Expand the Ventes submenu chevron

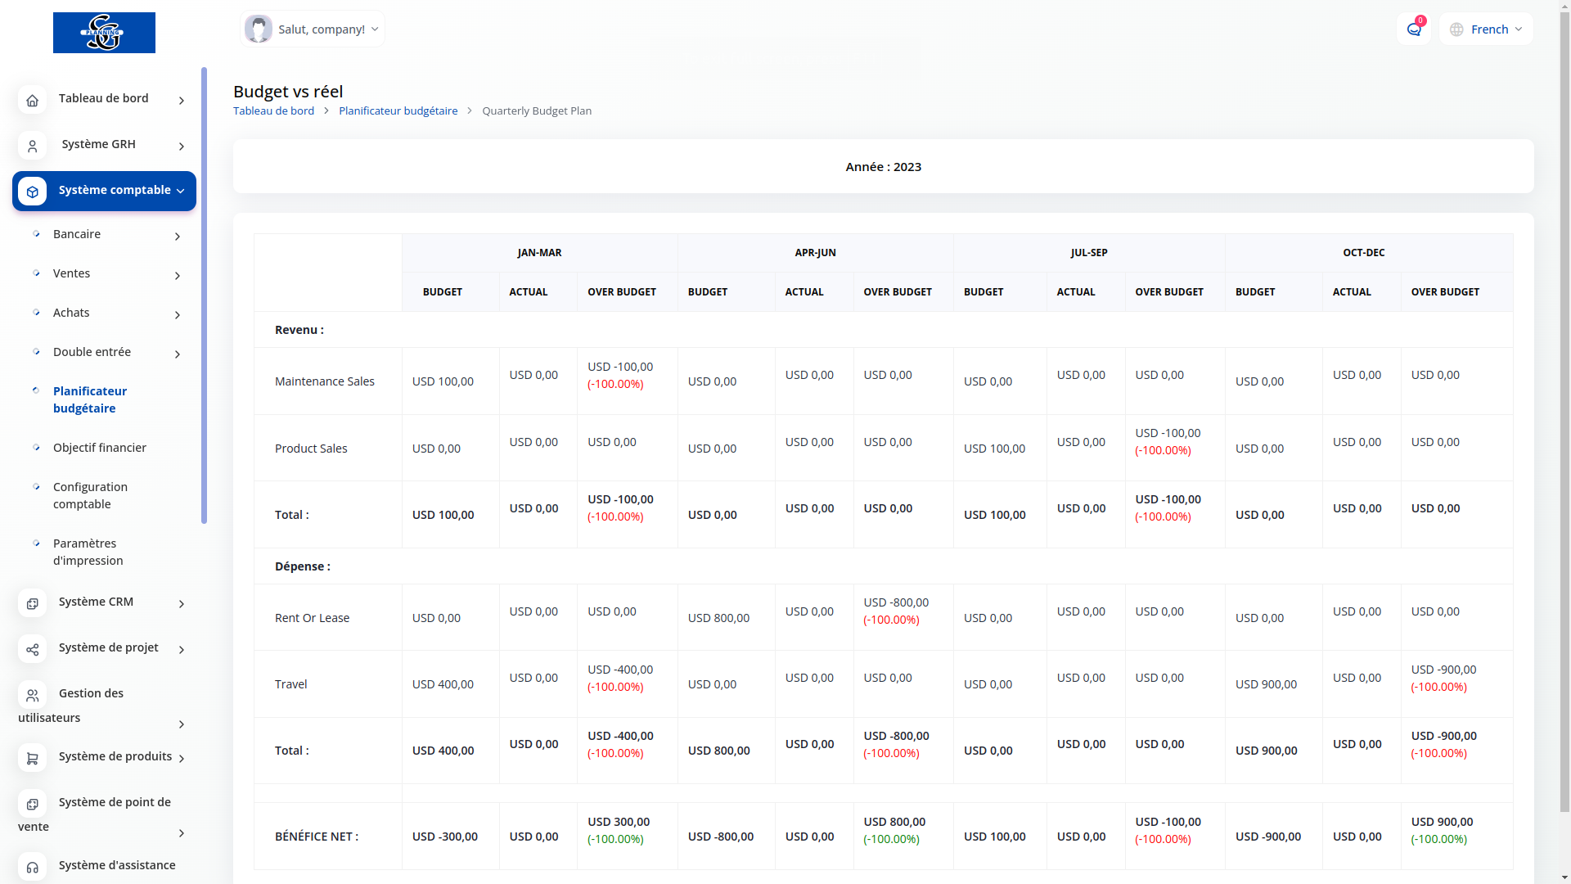coord(178,276)
